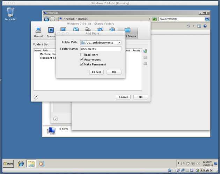Expand the arrow before Network breadcrumb
Image resolution: width=220 pixels, height=174 pixels.
[64, 19]
